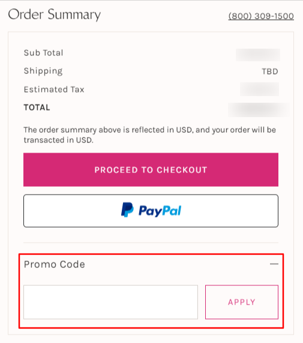Viewport: 303px width, 343px height.
Task: Click the Shipping label
Action: pos(43,71)
